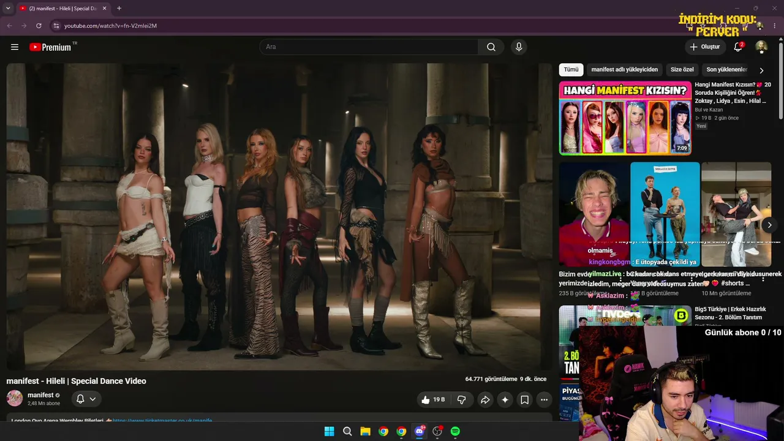Open the Windows Start menu
This screenshot has width=784, height=441.
[329, 431]
